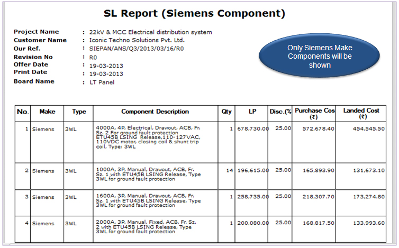Click the quantity value 14
Viewport: 399px width, 248px height.
point(230,170)
